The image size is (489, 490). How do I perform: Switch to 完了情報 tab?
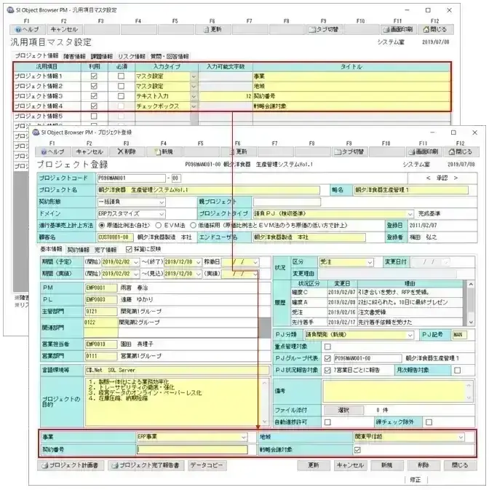(106, 250)
